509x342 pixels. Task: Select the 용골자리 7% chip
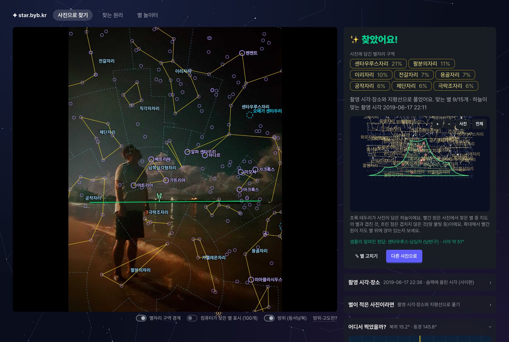pyautogui.click(x=455, y=75)
